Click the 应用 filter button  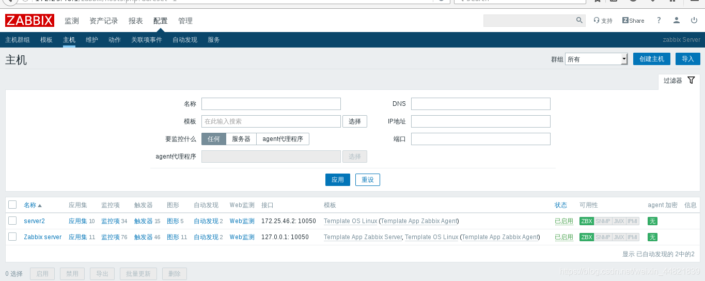(338, 180)
